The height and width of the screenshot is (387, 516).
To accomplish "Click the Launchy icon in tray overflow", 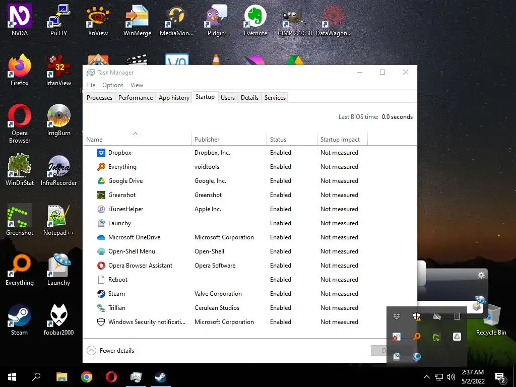I will tap(397, 357).
